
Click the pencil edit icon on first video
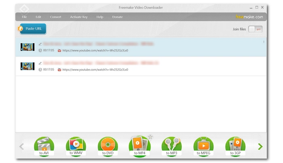(40, 44)
